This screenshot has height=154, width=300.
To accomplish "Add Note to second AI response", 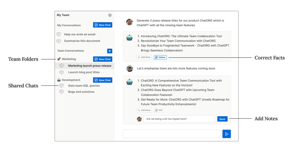I will pyautogui.click(x=144, y=110).
